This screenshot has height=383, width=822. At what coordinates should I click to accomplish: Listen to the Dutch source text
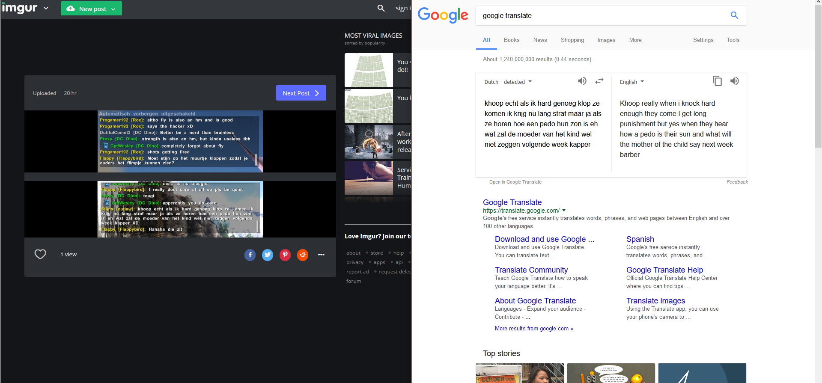(582, 81)
